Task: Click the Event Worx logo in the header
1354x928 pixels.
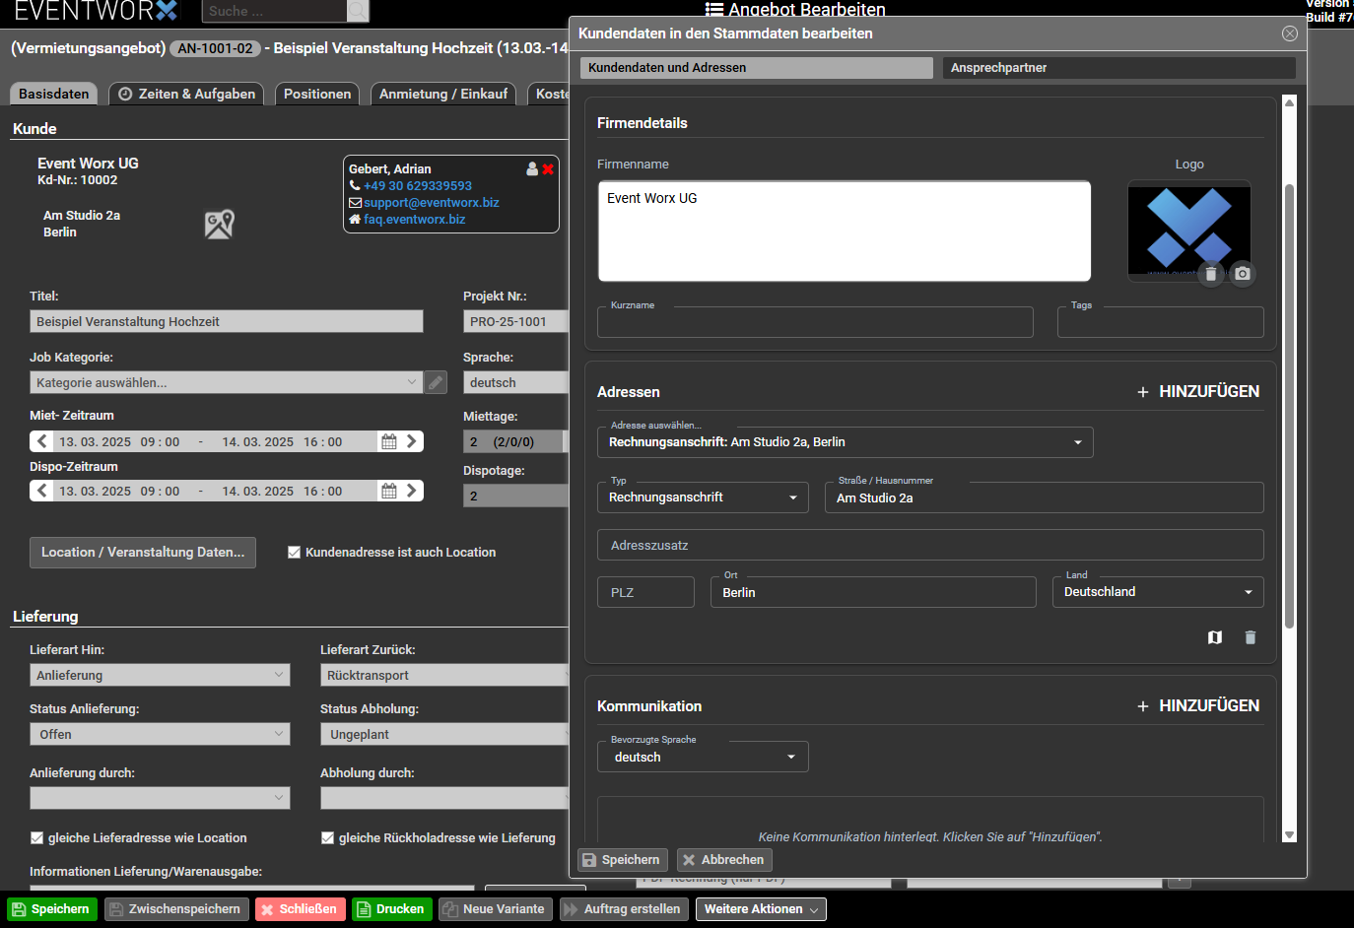Action: tap(97, 11)
